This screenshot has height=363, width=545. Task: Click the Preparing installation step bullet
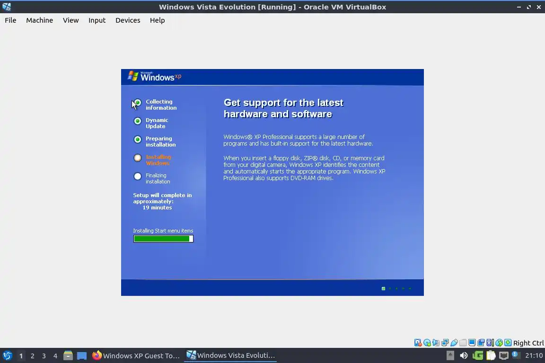coord(138,139)
